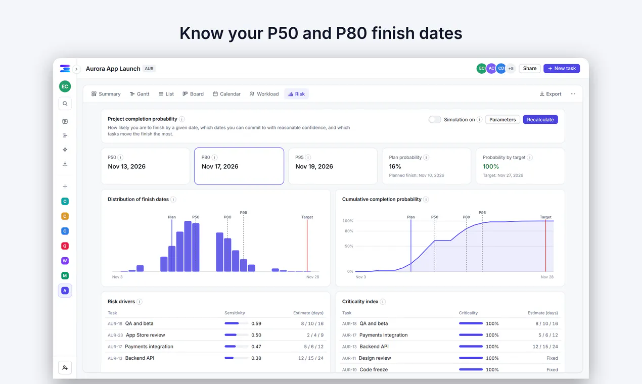Expand the +5 additional members badge
Screen dimensions: 642x384
click(x=511, y=69)
